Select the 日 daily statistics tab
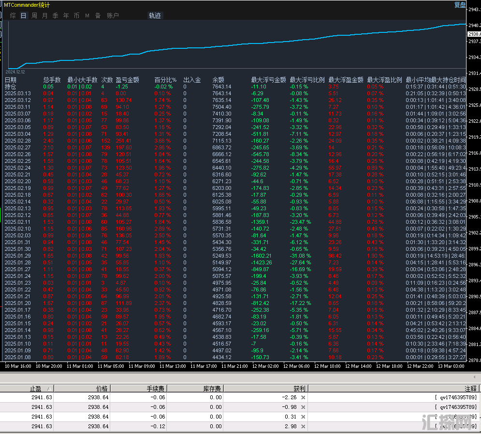This screenshot has width=481, height=434. pos(23,15)
